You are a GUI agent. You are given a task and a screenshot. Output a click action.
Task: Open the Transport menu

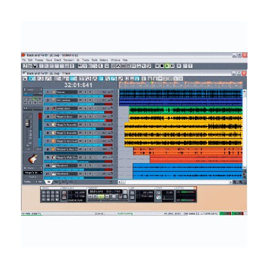69,60
